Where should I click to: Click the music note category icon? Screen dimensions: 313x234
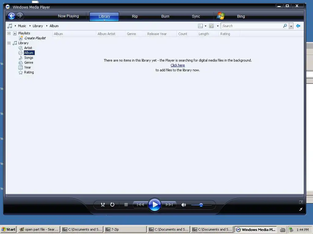point(9,26)
